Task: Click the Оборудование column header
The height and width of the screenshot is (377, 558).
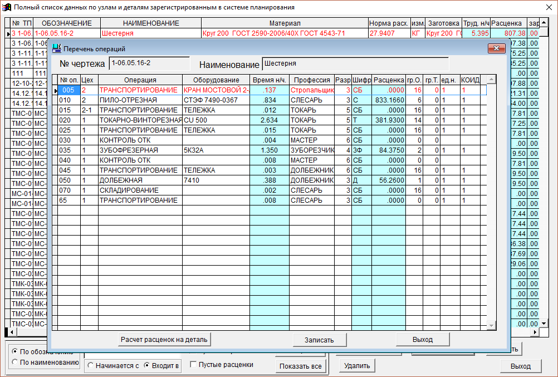Action: click(216, 80)
